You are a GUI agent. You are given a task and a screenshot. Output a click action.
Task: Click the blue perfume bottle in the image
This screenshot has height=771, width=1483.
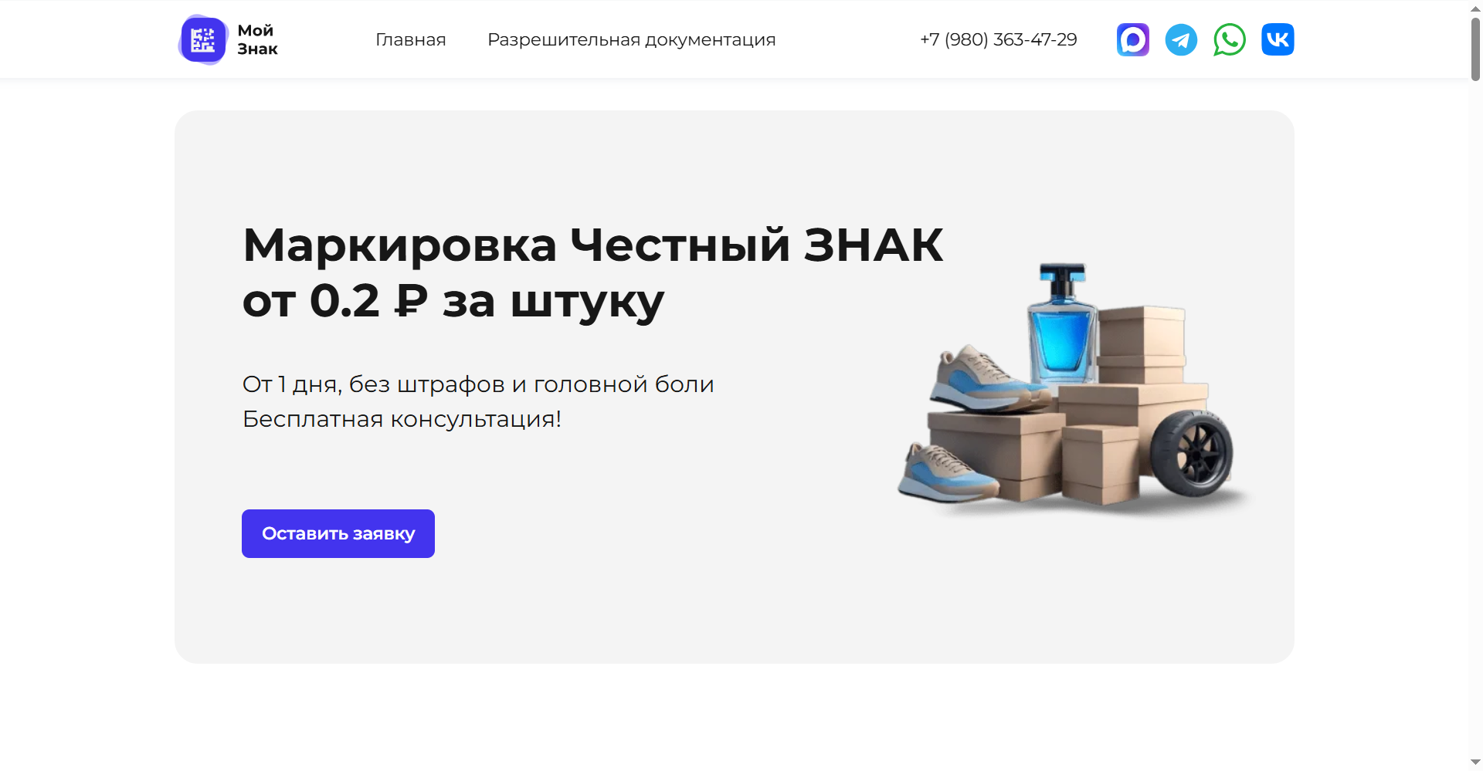1063,324
